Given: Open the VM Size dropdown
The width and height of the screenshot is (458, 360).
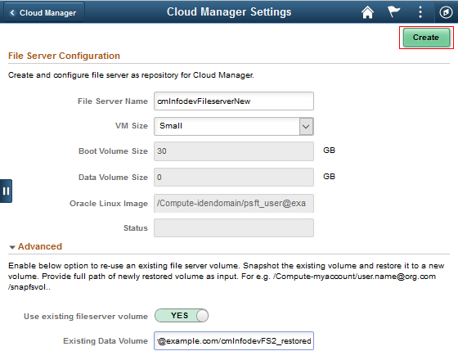Looking at the screenshot, I should coord(234,126).
